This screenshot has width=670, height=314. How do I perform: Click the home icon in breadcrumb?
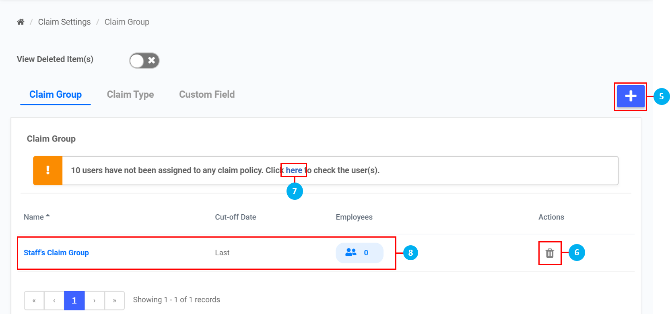pos(21,22)
